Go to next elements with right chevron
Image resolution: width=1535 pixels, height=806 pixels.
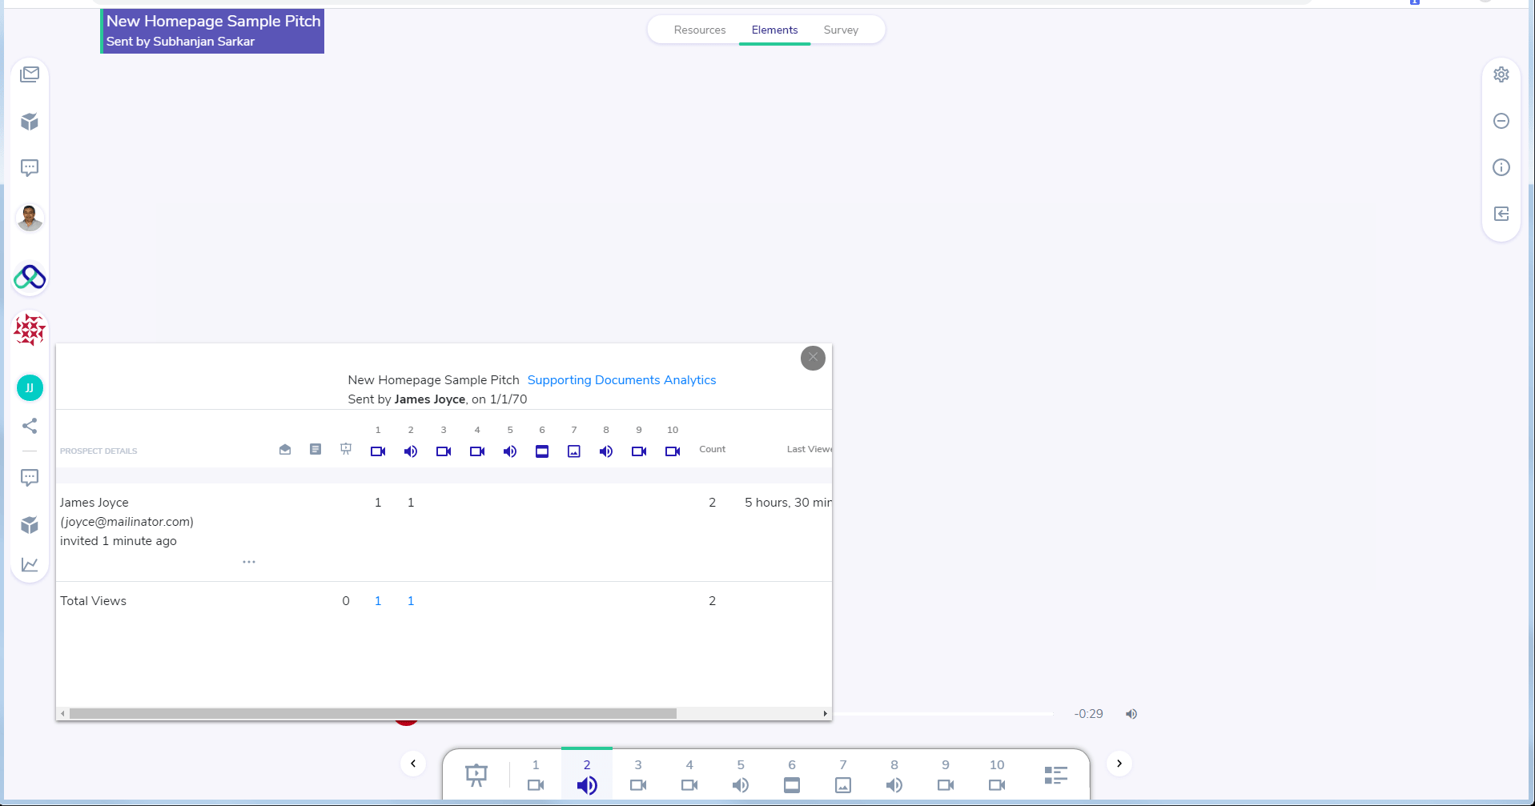(1119, 764)
